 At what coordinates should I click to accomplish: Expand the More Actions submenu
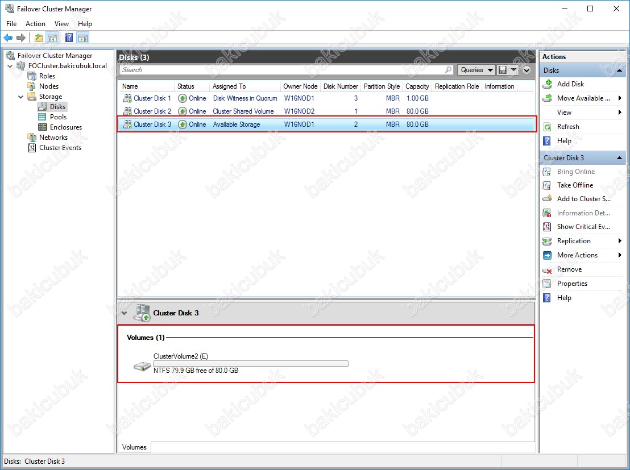620,255
